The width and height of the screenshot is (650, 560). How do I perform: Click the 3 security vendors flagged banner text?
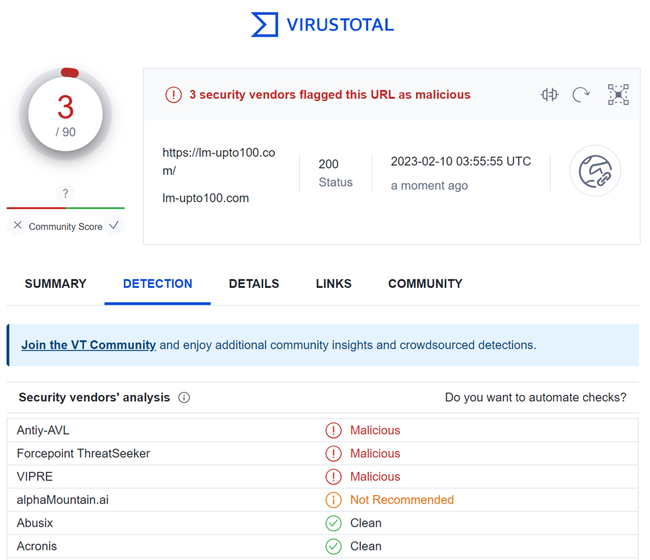pos(330,95)
